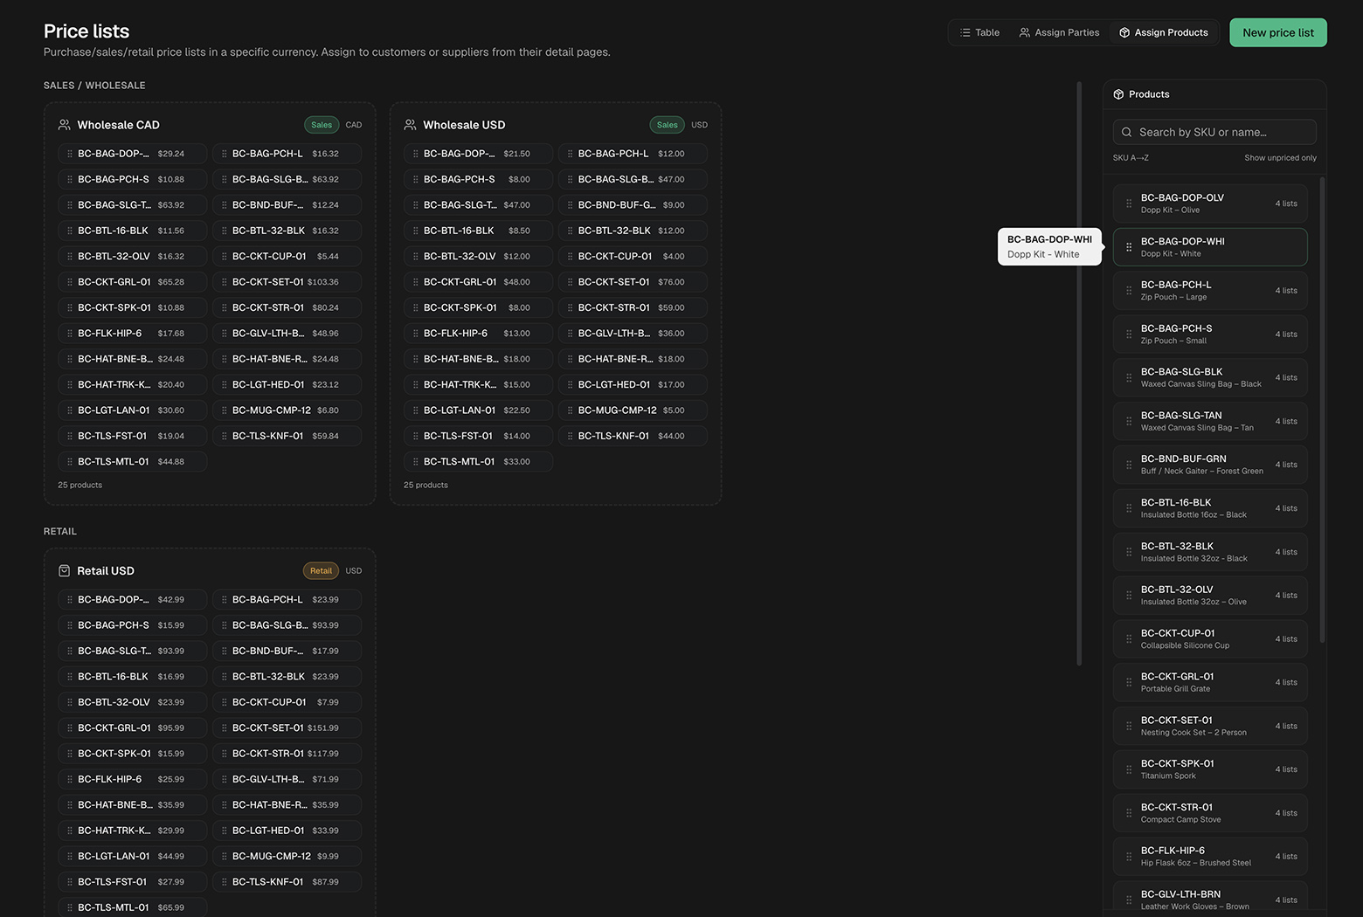Click BC-TLS-KNF-01 $44.00 chip in Wholesale USD
1363x917 pixels.
(x=633, y=436)
